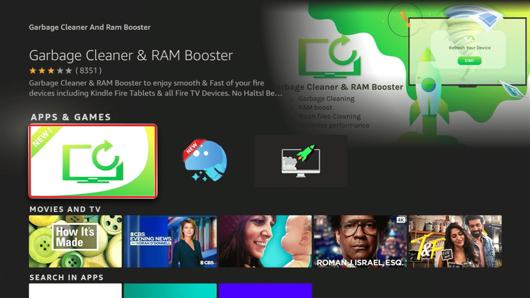
Task: Select the teal tile under Search In Apps
Action: [x=170, y=291]
